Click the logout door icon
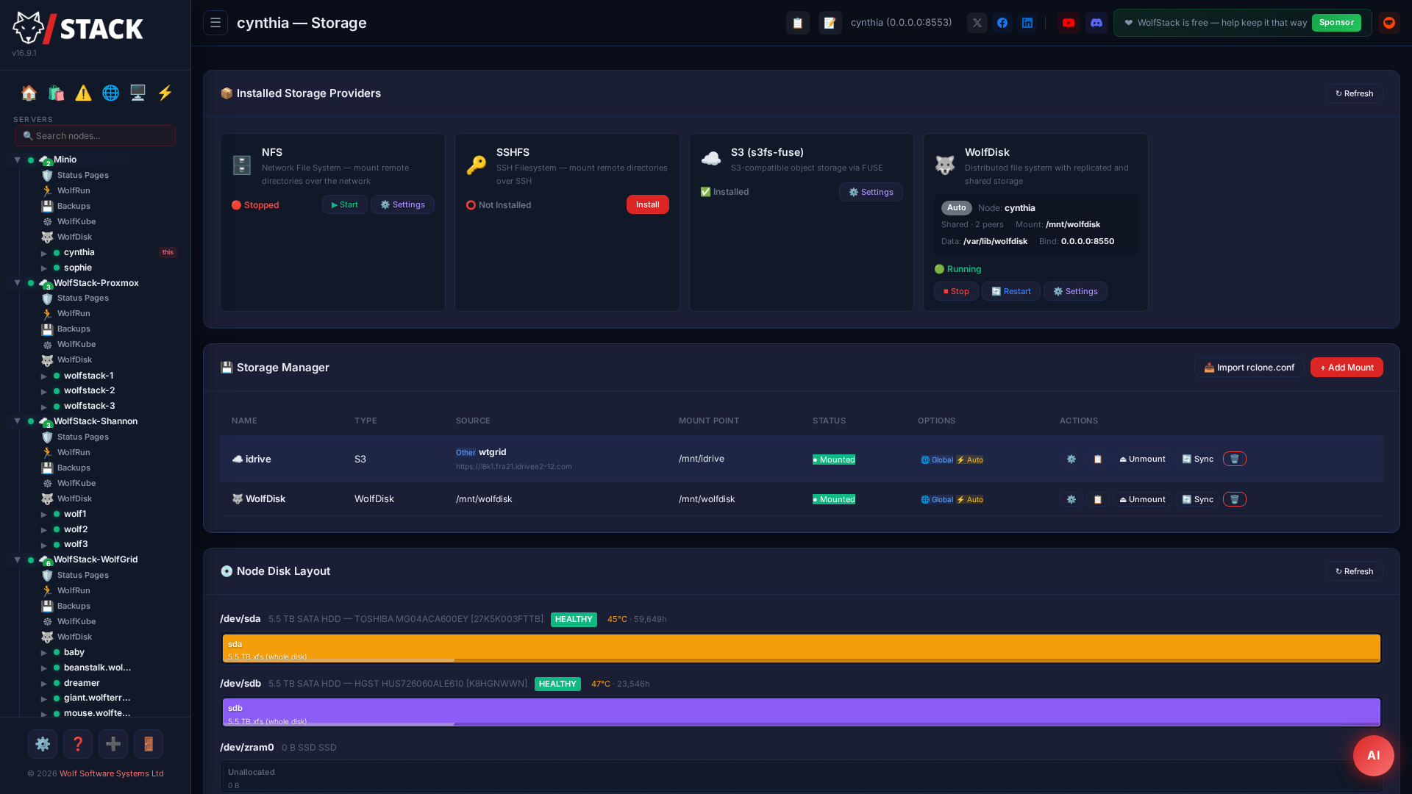Screen dimensions: 1412x794 (149, 744)
